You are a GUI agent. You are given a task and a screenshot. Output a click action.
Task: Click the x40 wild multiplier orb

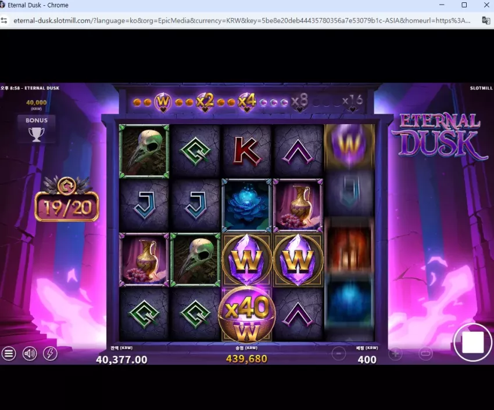[x=246, y=314]
